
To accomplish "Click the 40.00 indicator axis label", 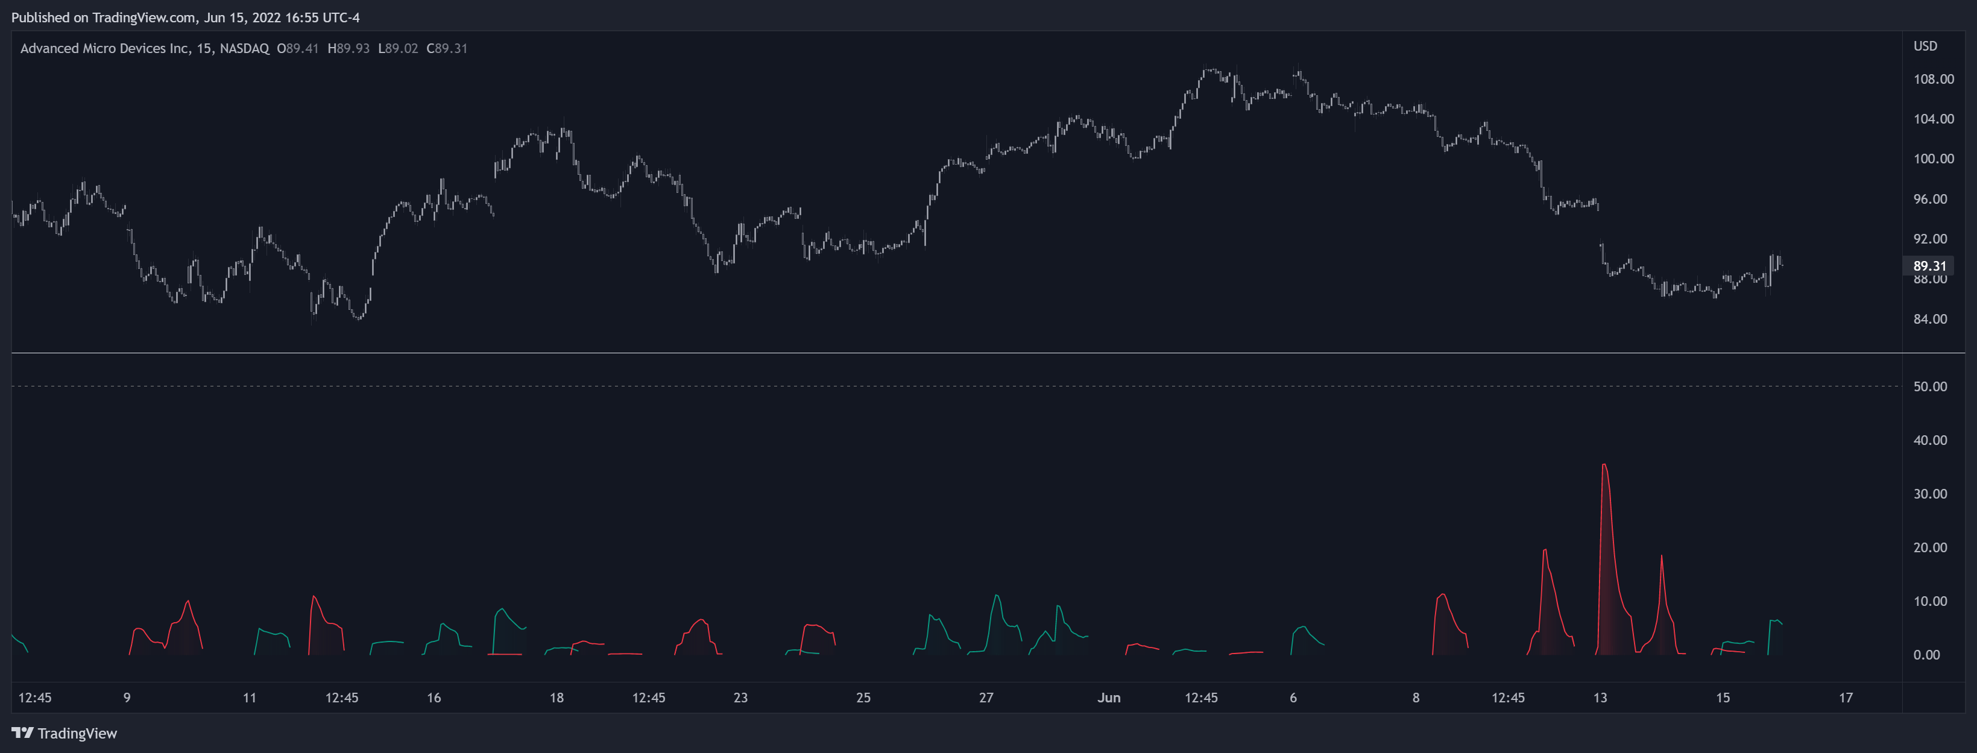I will 1929,440.
